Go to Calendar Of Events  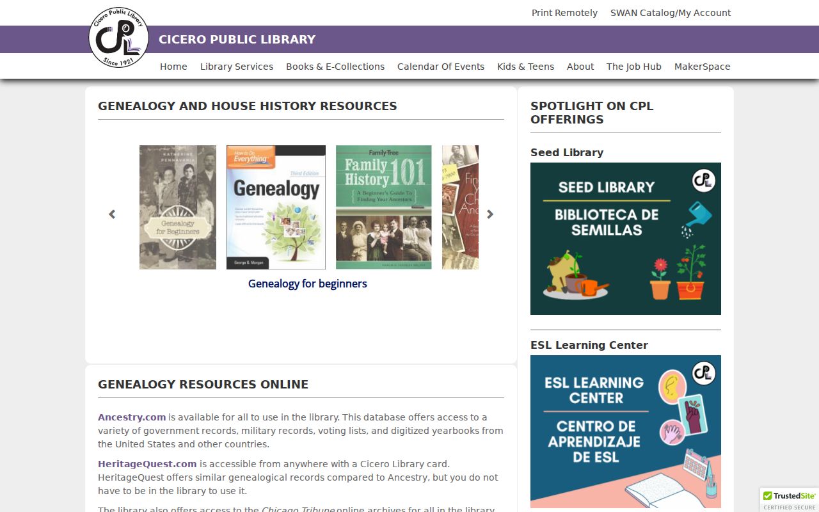click(441, 67)
